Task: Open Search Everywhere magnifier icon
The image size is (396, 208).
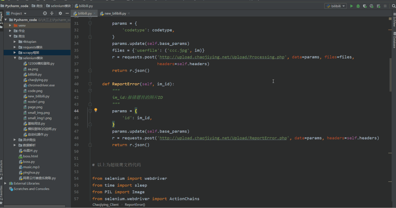Action: pos(393,6)
